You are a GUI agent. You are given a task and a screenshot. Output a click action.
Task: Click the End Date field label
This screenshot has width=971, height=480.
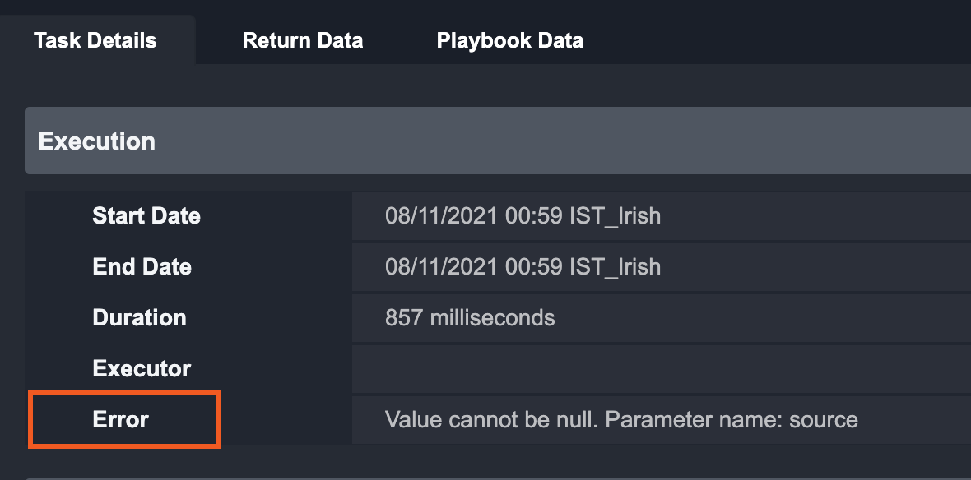click(x=142, y=267)
